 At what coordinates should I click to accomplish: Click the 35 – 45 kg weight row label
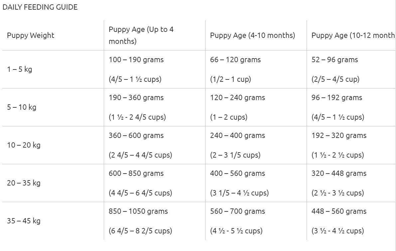click(x=24, y=221)
